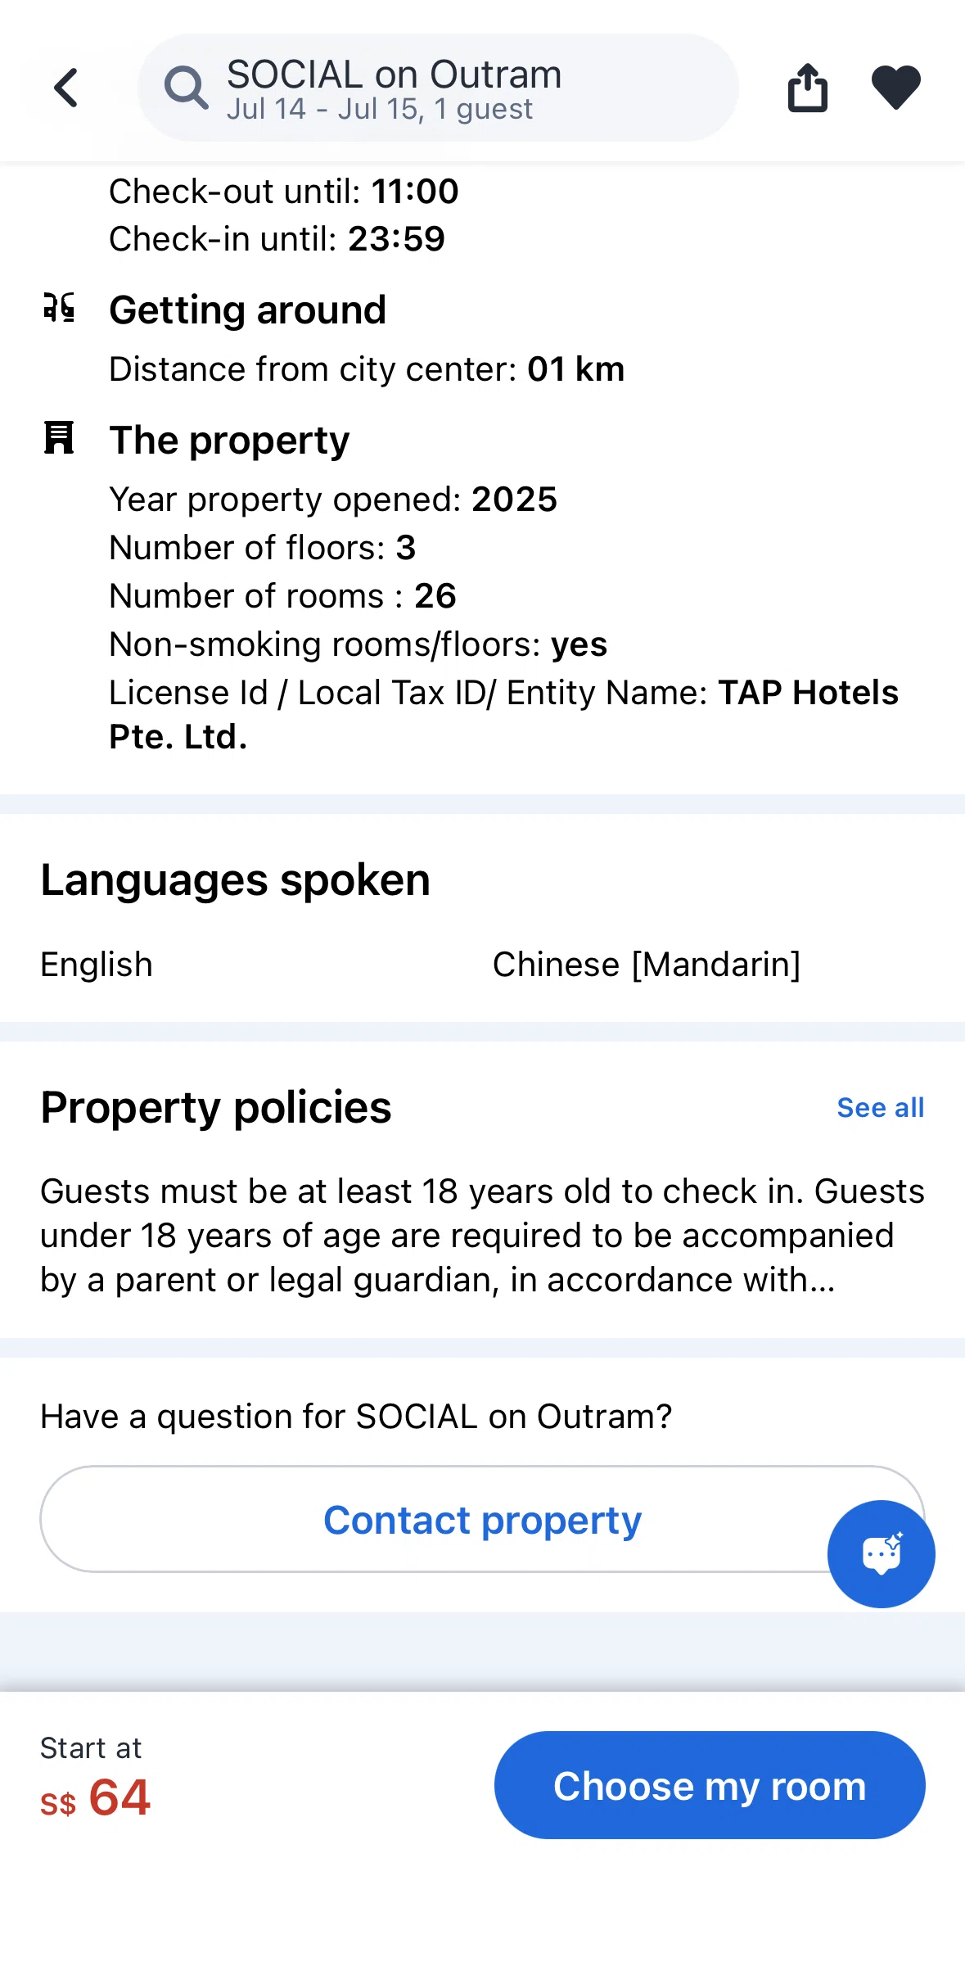Click the SOCIAL on Outram search field
This screenshot has width=965, height=1962.
tap(438, 88)
